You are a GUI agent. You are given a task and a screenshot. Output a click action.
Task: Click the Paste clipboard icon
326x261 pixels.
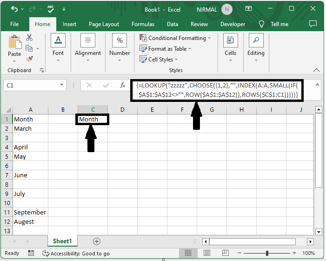pyautogui.click(x=15, y=42)
